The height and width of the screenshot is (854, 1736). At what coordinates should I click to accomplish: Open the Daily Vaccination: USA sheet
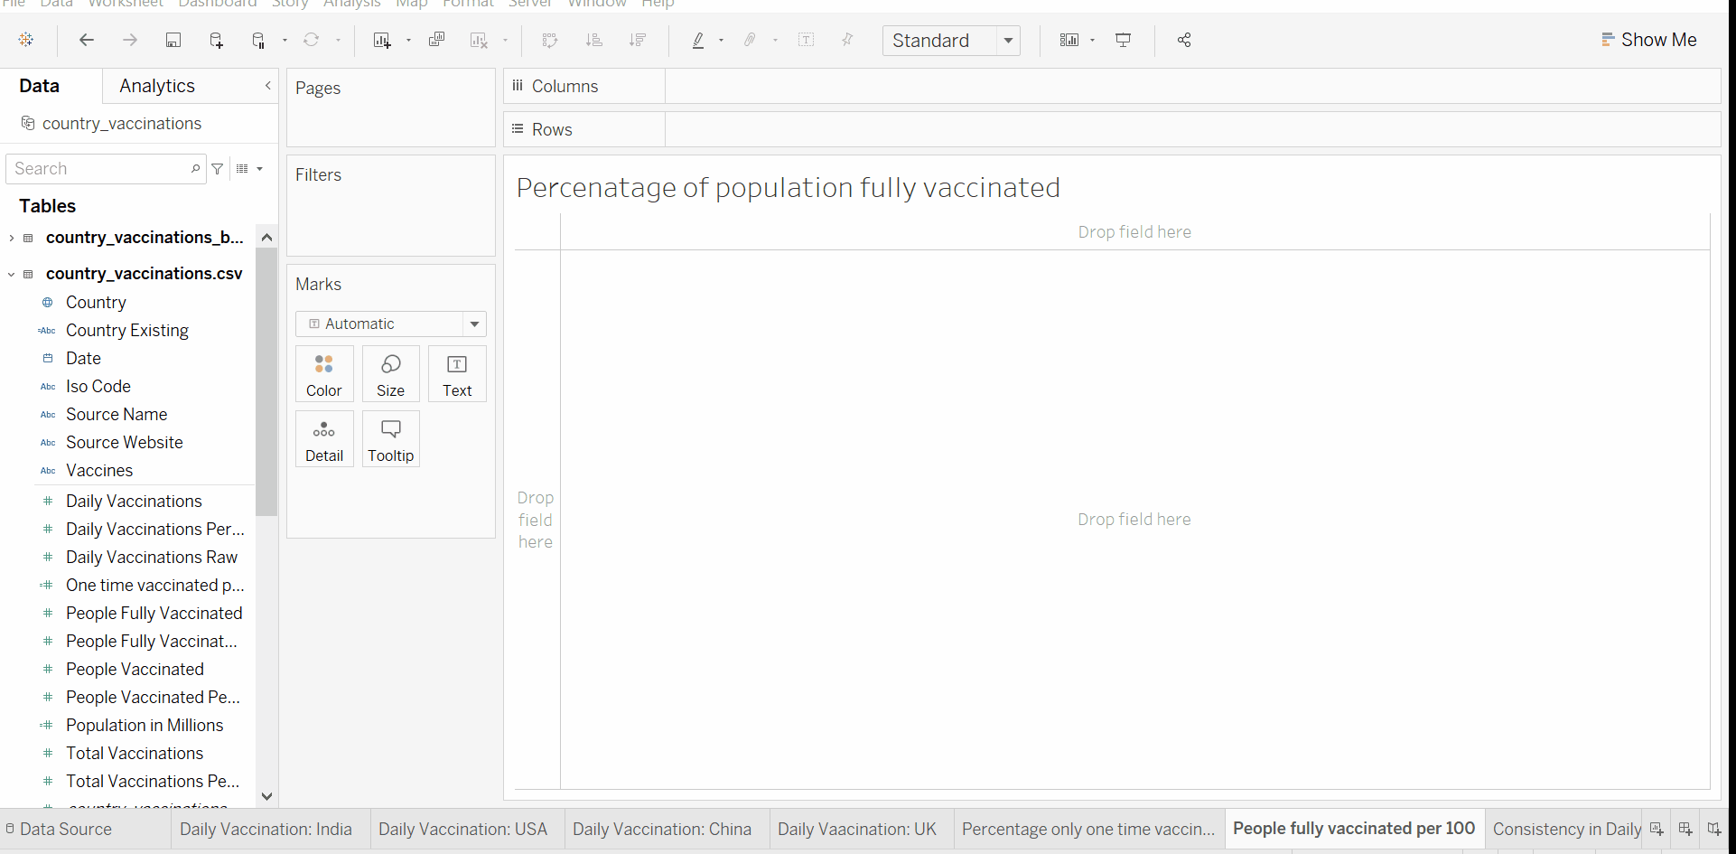pos(462,829)
